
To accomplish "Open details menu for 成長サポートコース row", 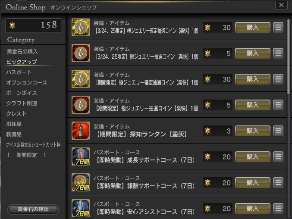I will point(278,156).
